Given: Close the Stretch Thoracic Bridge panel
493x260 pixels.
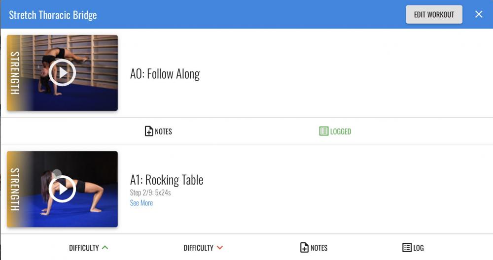Looking at the screenshot, I should pyautogui.click(x=479, y=14).
